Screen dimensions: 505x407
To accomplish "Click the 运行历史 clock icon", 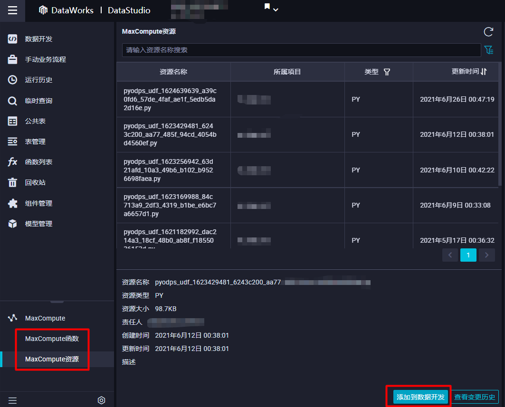I will pyautogui.click(x=12, y=80).
